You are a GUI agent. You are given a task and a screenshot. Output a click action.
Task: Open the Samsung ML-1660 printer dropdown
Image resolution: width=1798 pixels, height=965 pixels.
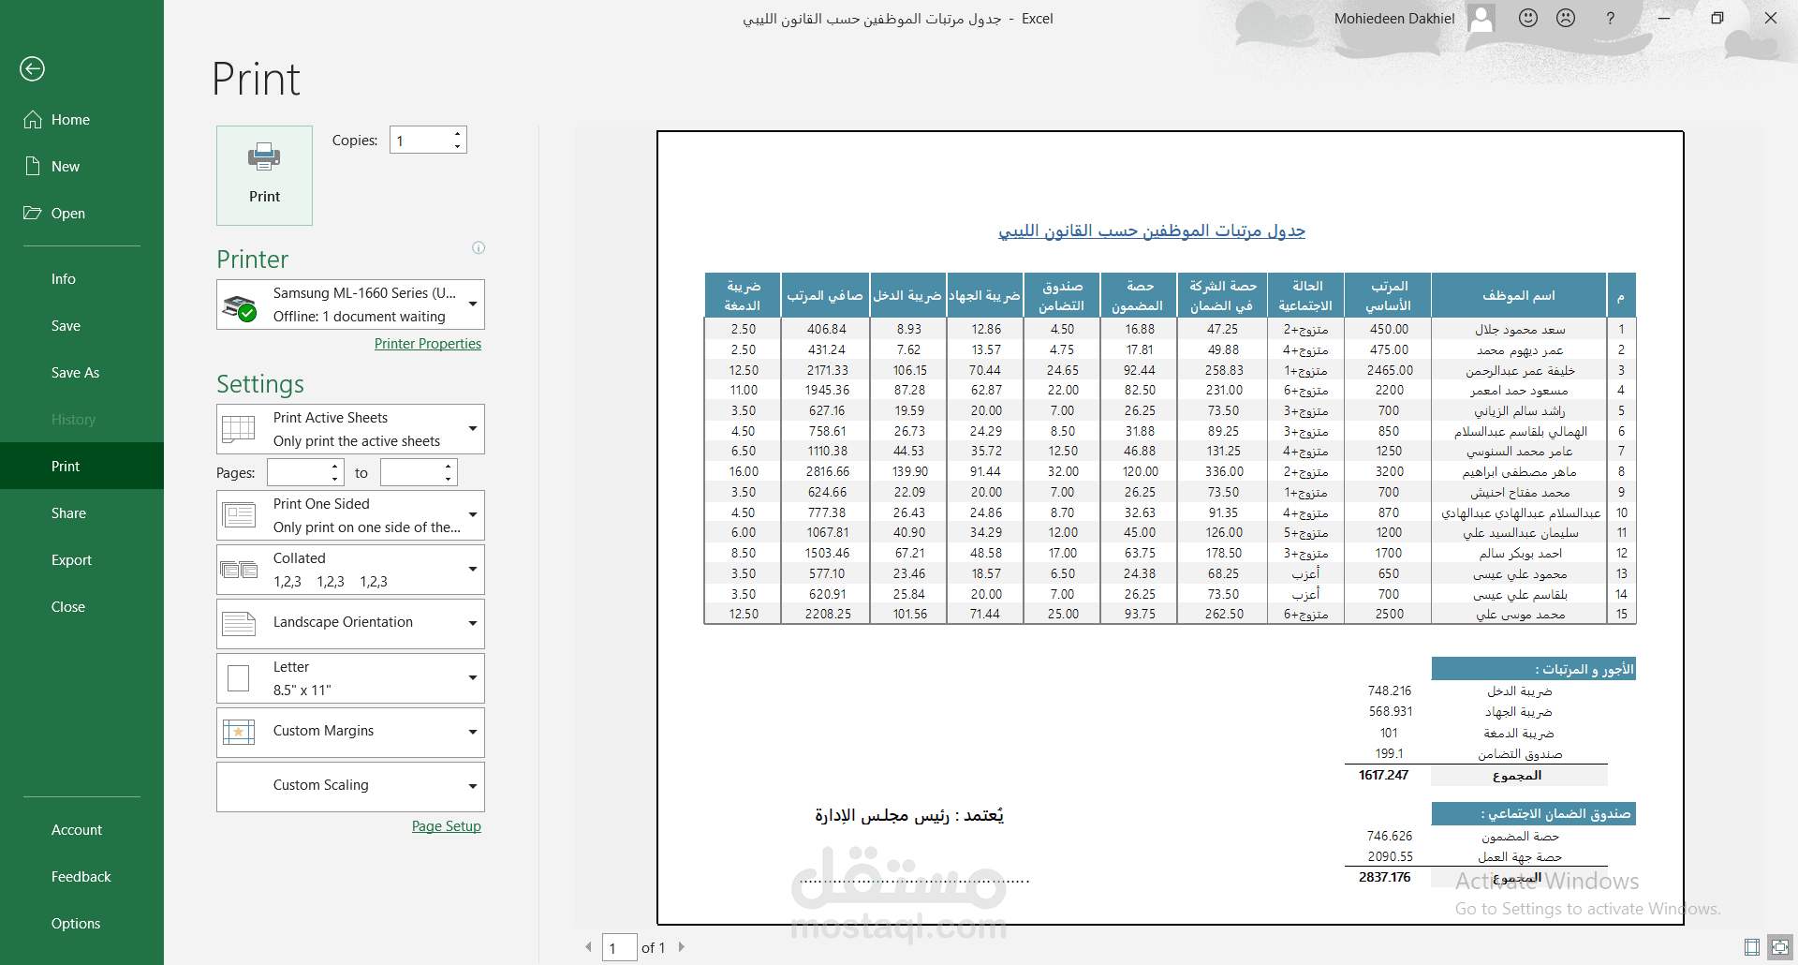tap(350, 304)
